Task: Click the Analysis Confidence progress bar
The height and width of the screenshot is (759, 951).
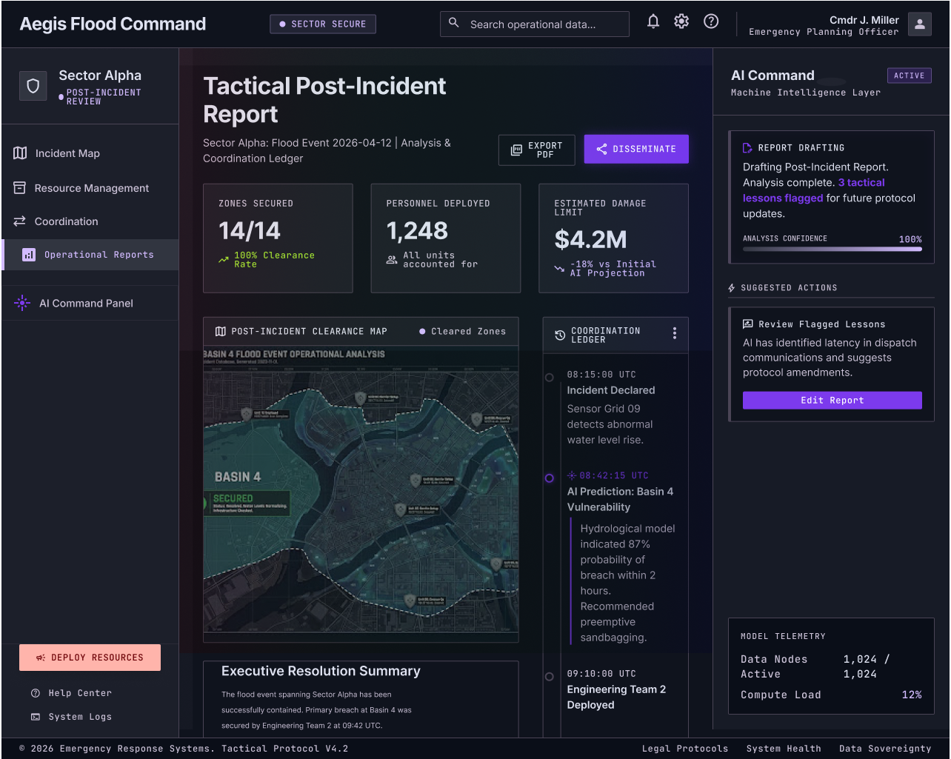Action: 832,249
